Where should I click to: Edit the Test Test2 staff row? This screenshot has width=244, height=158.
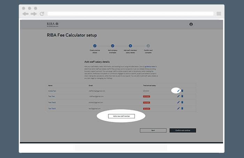[x=178, y=102]
